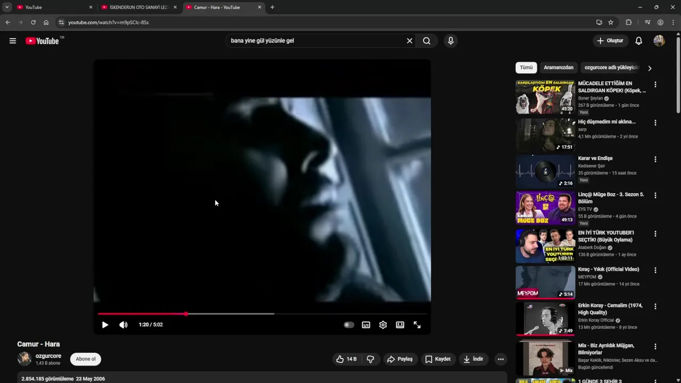Open ozgurcore channel avatar
681x383 pixels.
[x=24, y=359]
